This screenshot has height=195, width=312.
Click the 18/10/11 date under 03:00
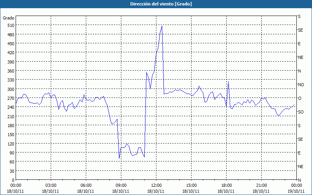click(x=51, y=191)
